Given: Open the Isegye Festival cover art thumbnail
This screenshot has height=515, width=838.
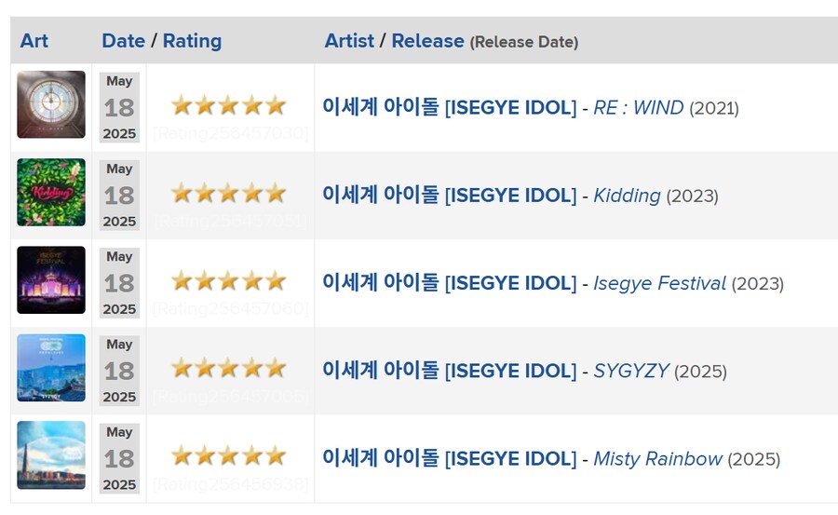Looking at the screenshot, I should click(51, 279).
